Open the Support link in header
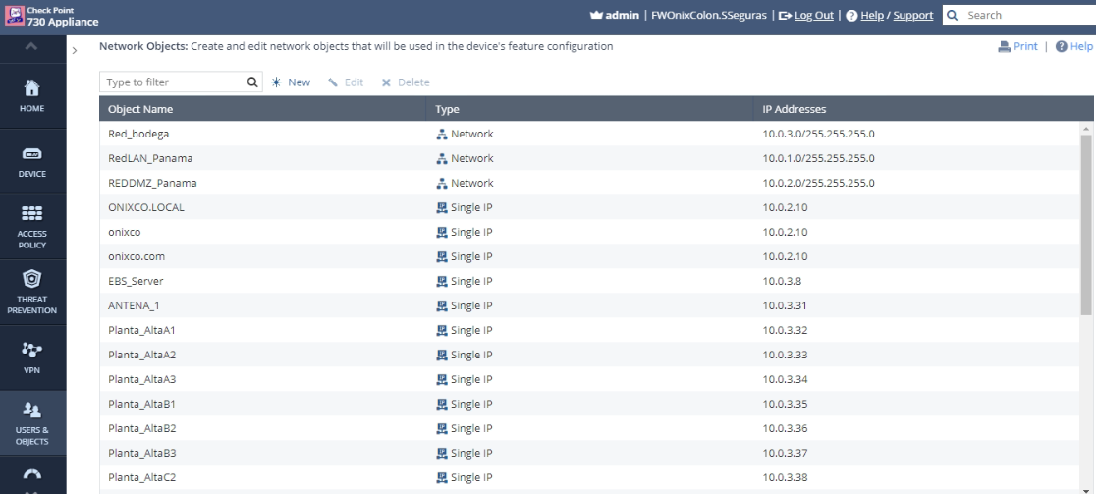The image size is (1096, 494). coord(912,15)
